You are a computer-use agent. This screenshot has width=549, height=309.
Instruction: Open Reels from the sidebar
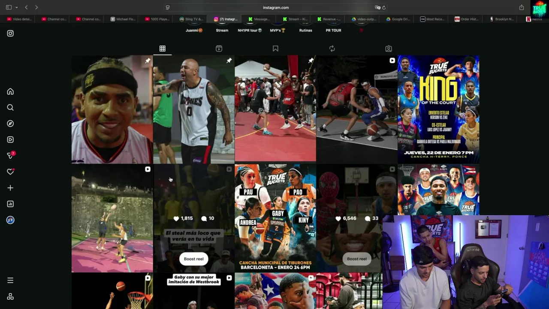point(10,139)
